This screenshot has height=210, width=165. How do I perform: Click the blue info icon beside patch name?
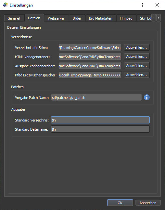click(146, 97)
